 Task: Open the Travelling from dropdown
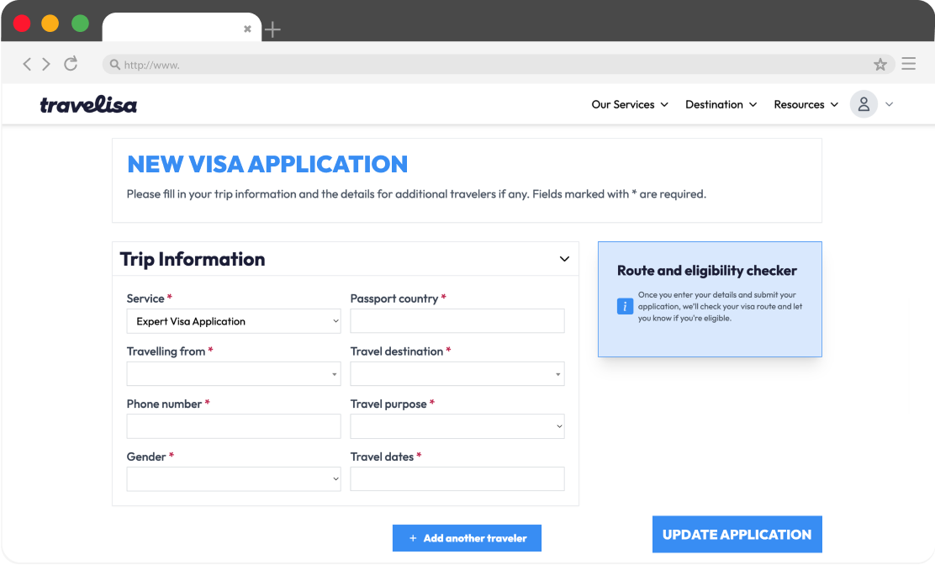click(234, 374)
